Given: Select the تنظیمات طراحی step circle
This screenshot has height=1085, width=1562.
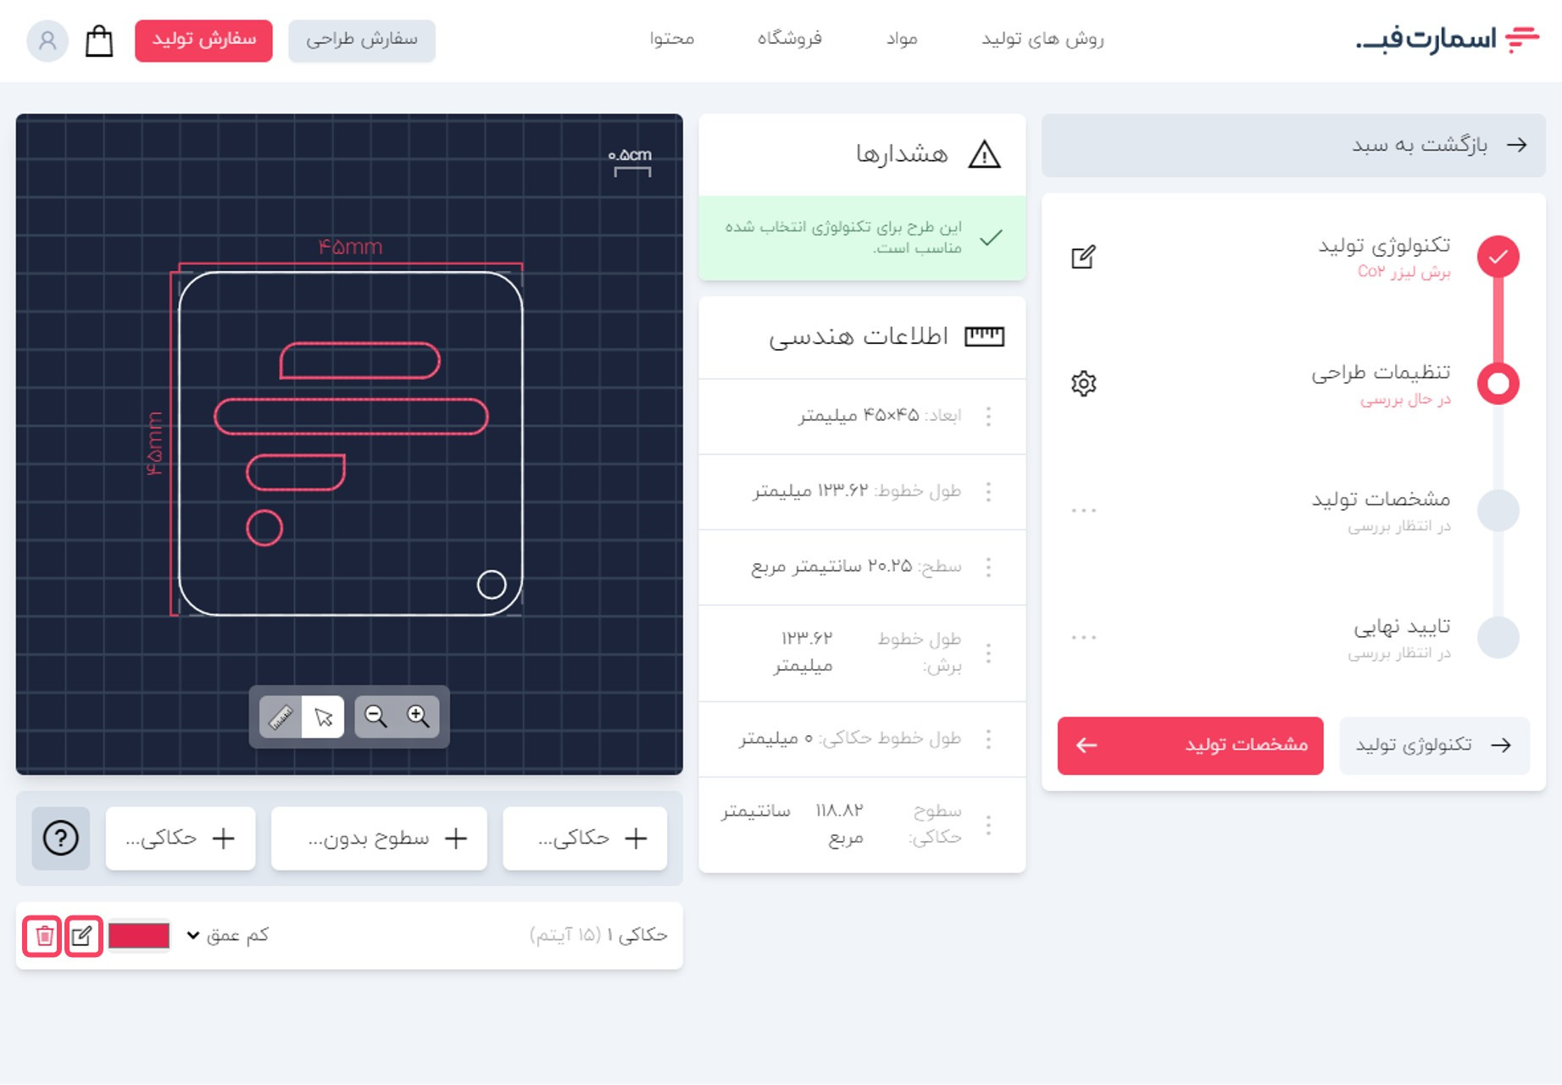Looking at the screenshot, I should [1498, 384].
